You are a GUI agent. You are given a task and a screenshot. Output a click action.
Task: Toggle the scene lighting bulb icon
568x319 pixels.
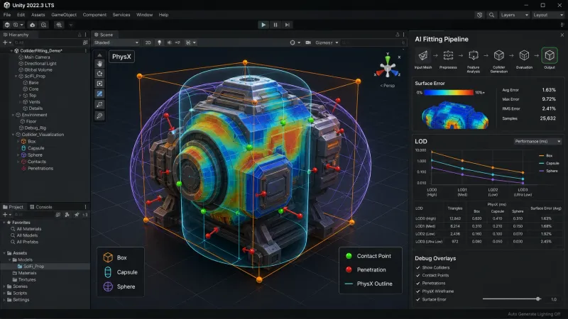159,43
